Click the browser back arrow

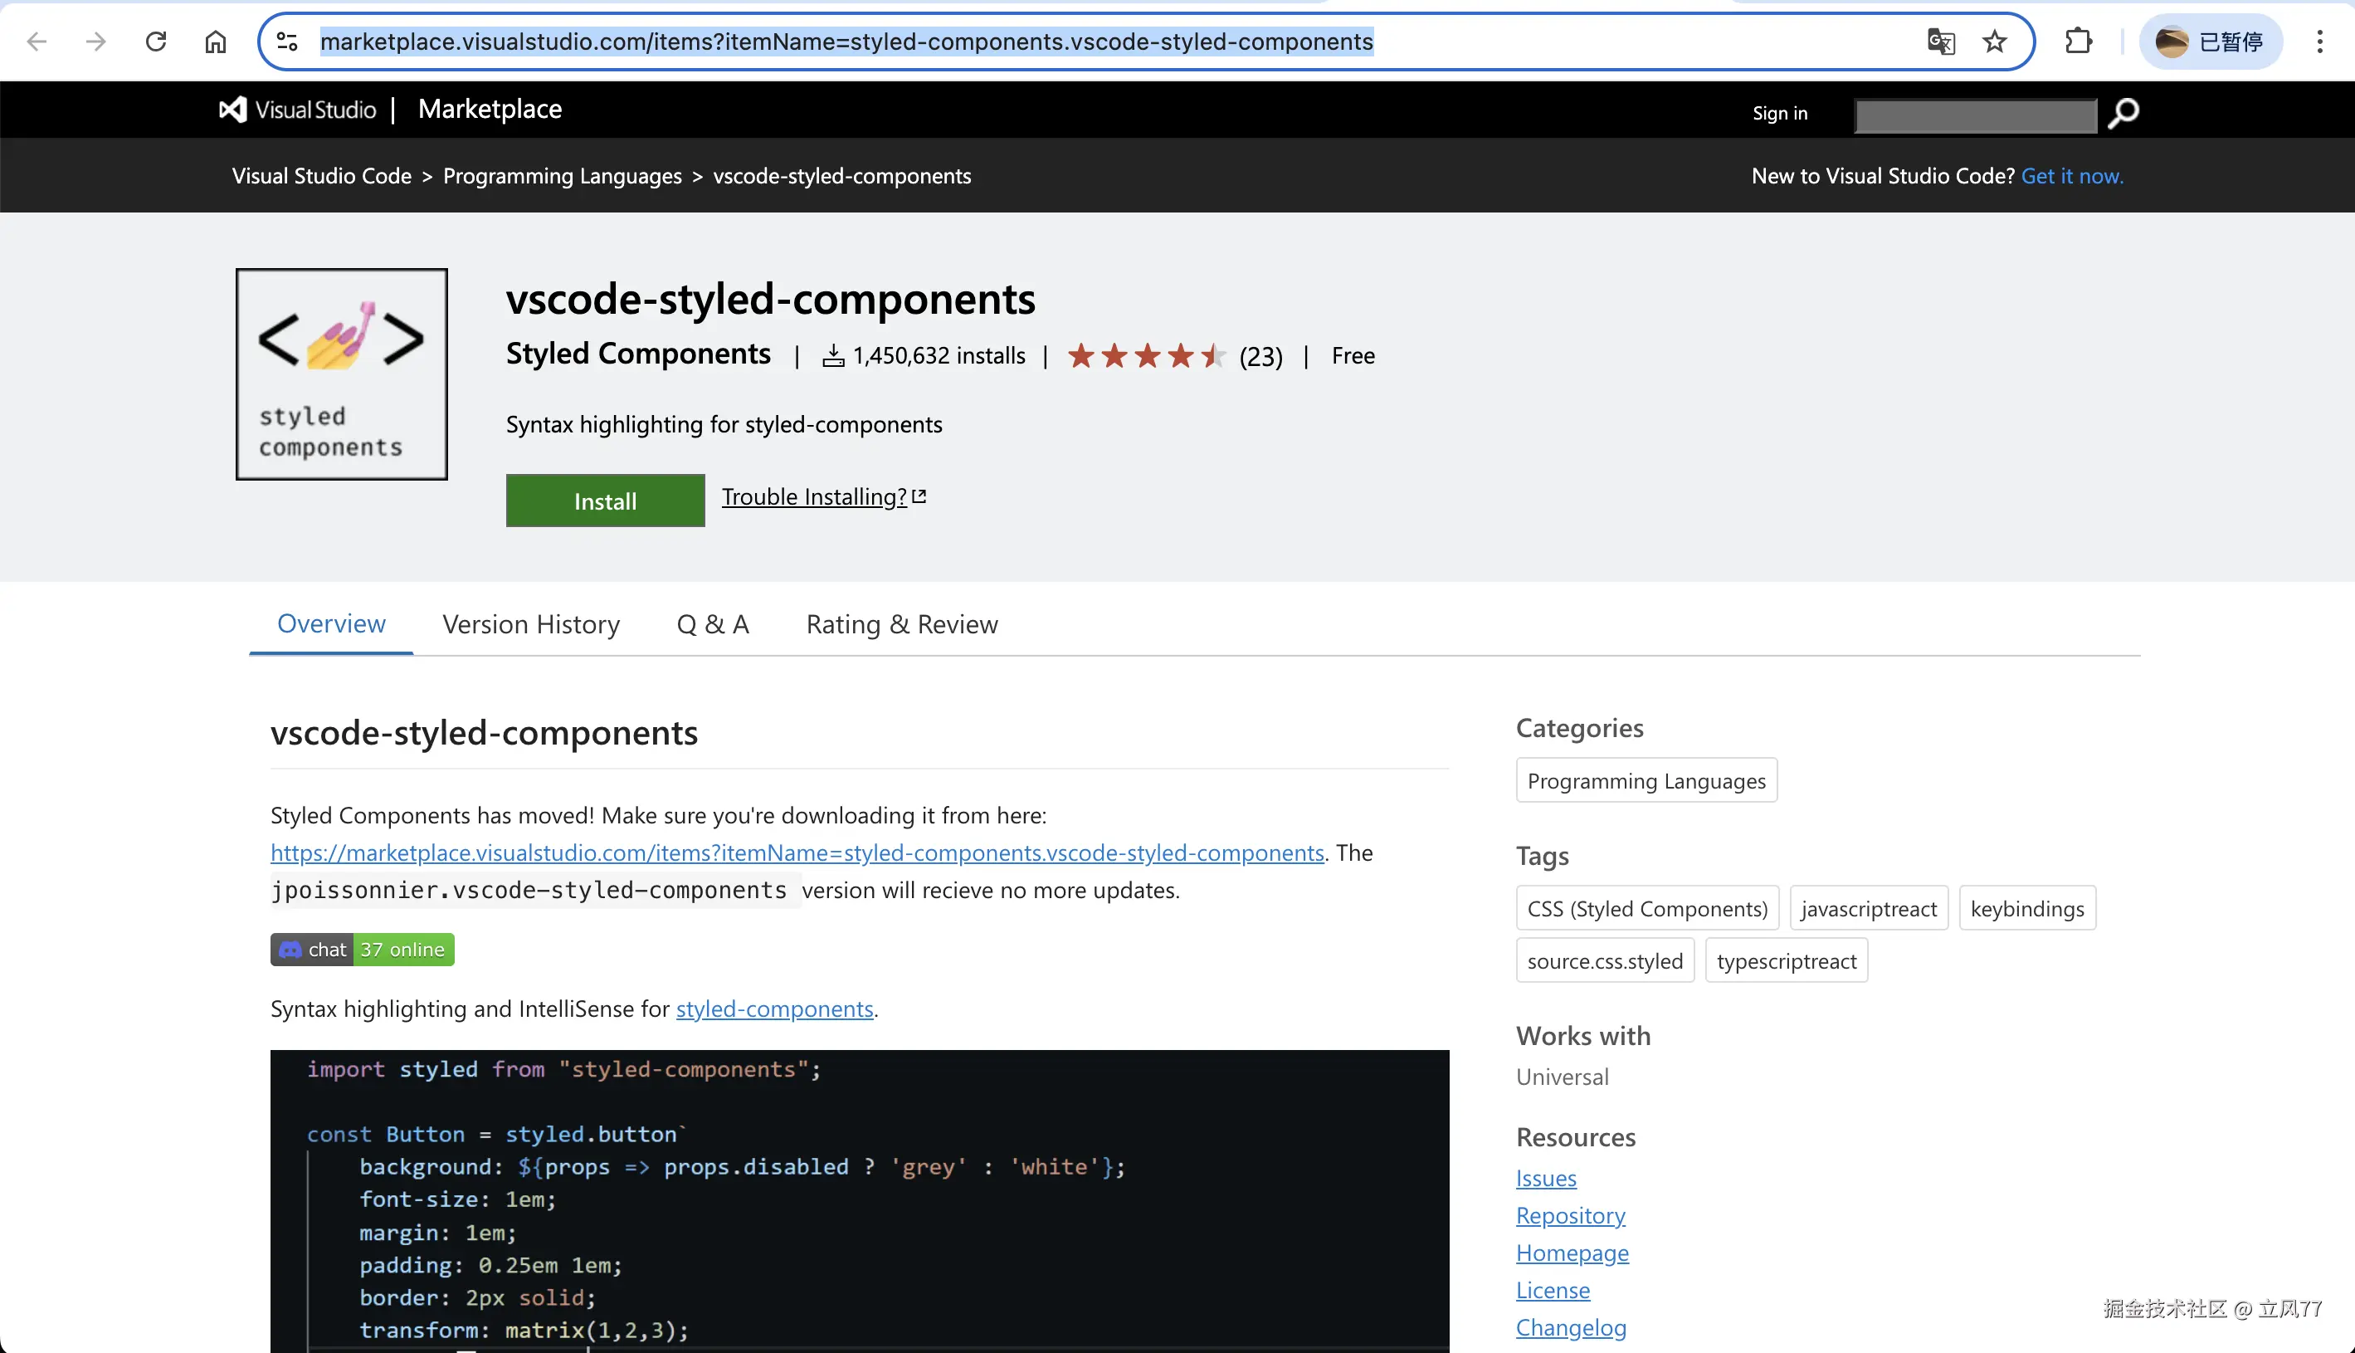click(37, 42)
